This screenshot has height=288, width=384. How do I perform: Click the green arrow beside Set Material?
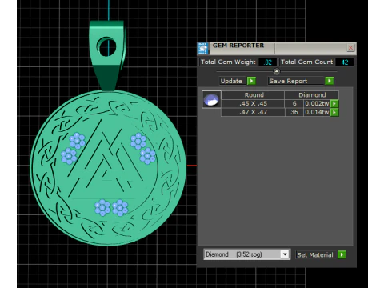pyautogui.click(x=342, y=254)
